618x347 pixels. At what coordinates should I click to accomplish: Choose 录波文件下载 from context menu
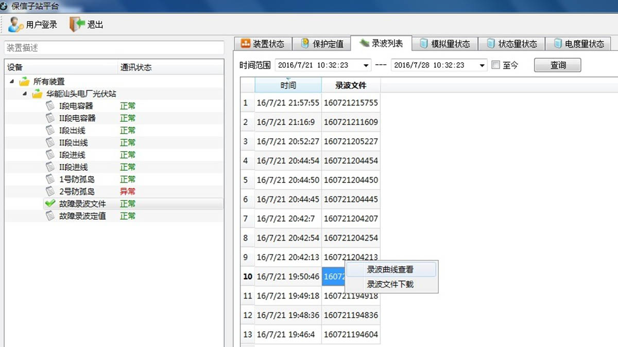(390, 284)
